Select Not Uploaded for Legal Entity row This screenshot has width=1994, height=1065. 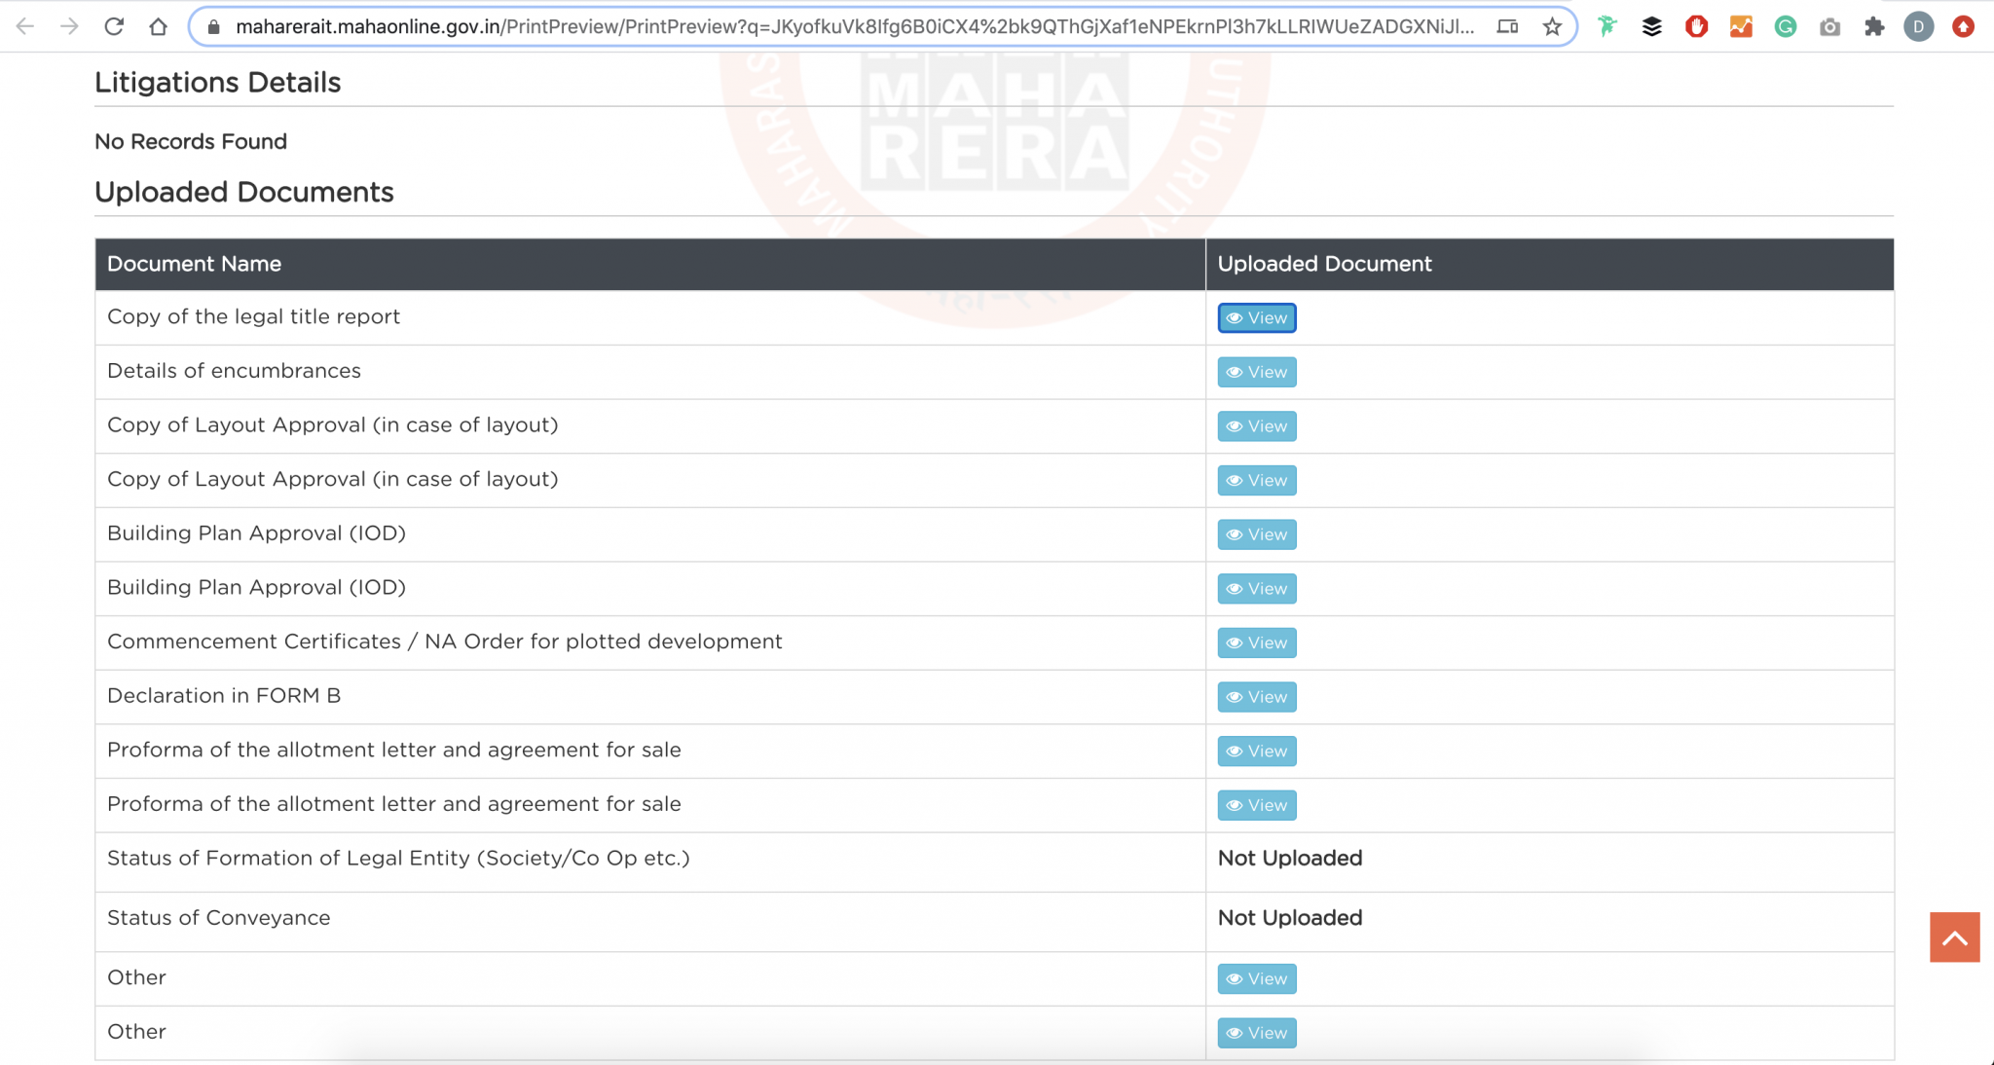[x=1290, y=858]
